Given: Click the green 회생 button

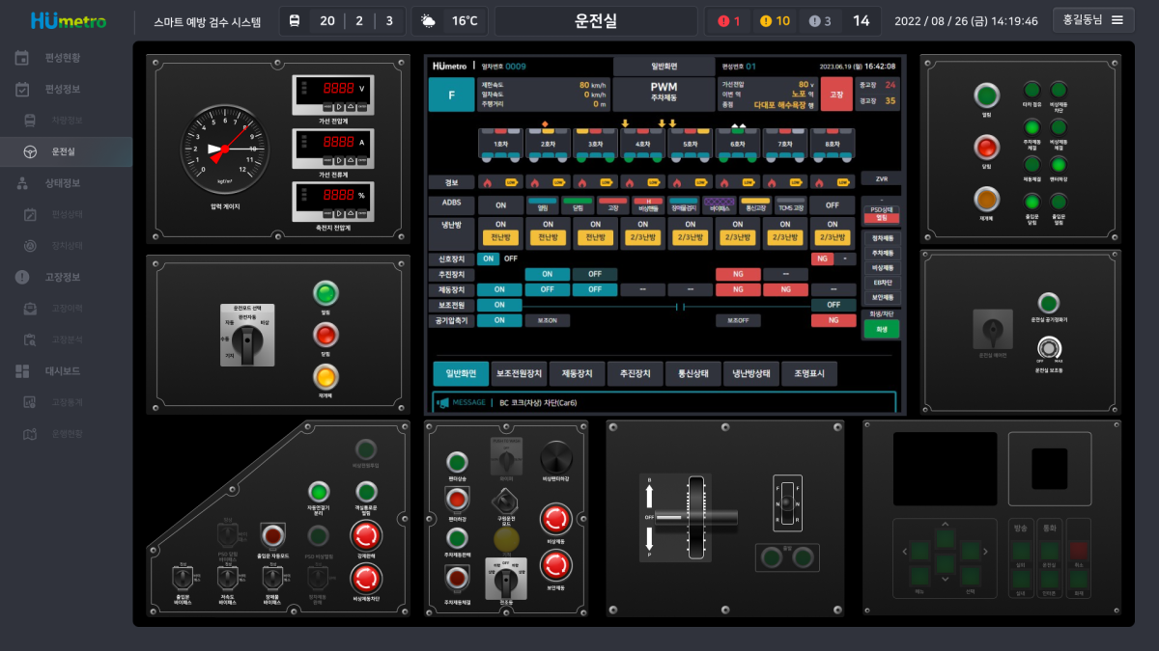Looking at the screenshot, I should coord(881,329).
